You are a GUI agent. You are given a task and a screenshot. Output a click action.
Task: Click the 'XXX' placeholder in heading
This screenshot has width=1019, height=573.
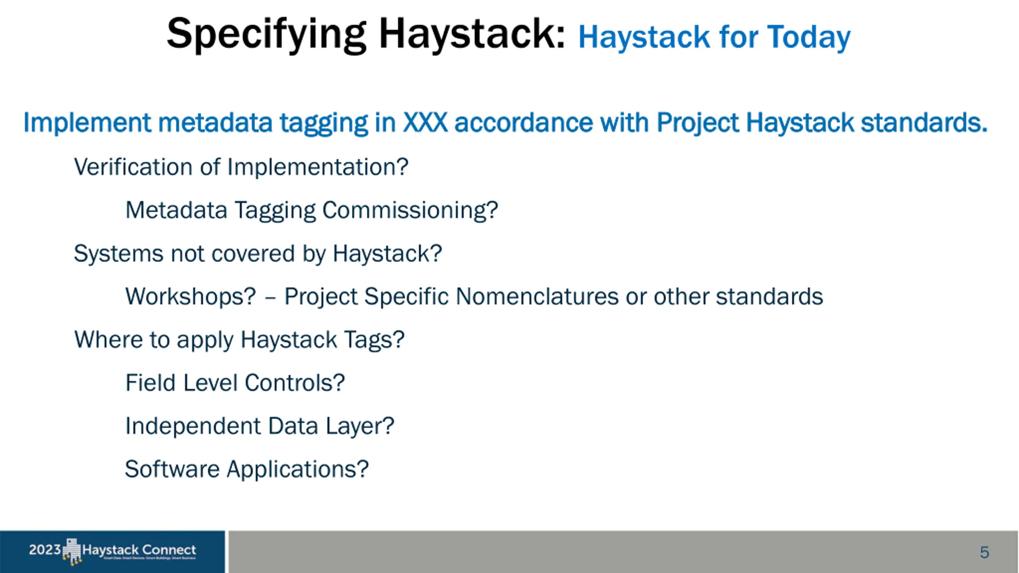tap(425, 122)
